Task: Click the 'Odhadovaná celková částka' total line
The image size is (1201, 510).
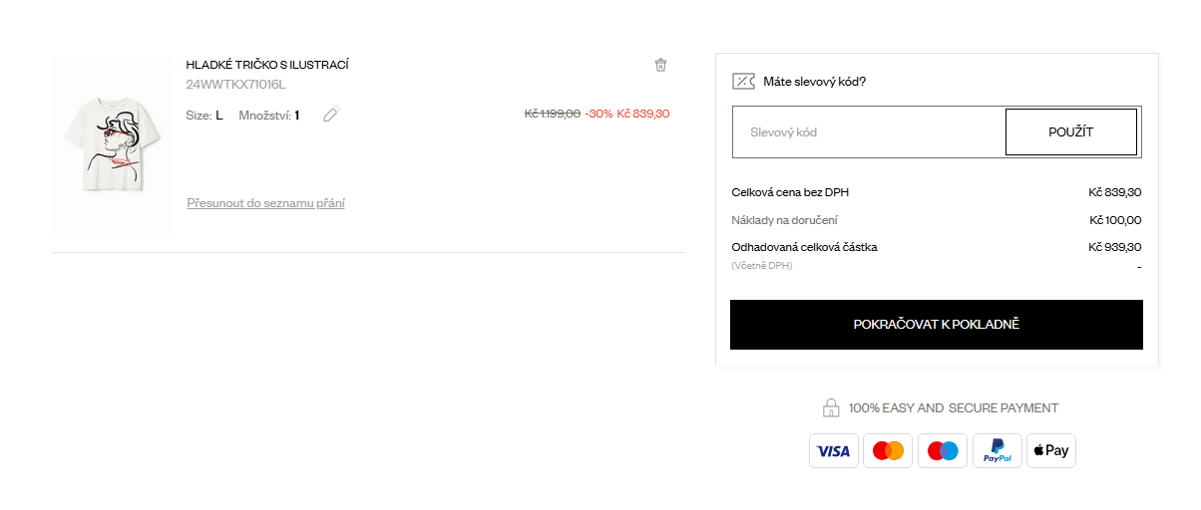Action: tap(804, 247)
